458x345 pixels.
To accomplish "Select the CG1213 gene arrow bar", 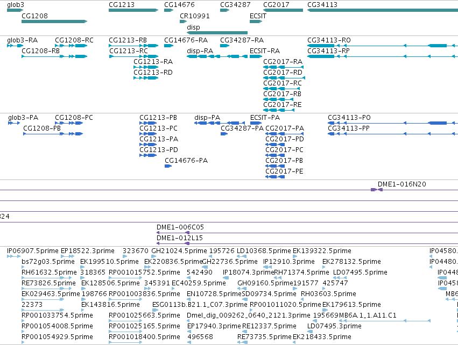I will pos(133,10).
